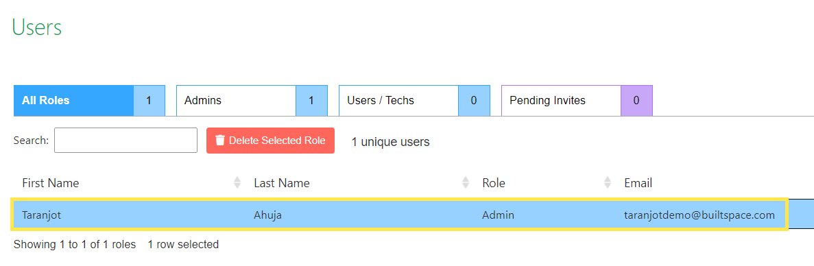Click the '1 row selected' text

(183, 244)
